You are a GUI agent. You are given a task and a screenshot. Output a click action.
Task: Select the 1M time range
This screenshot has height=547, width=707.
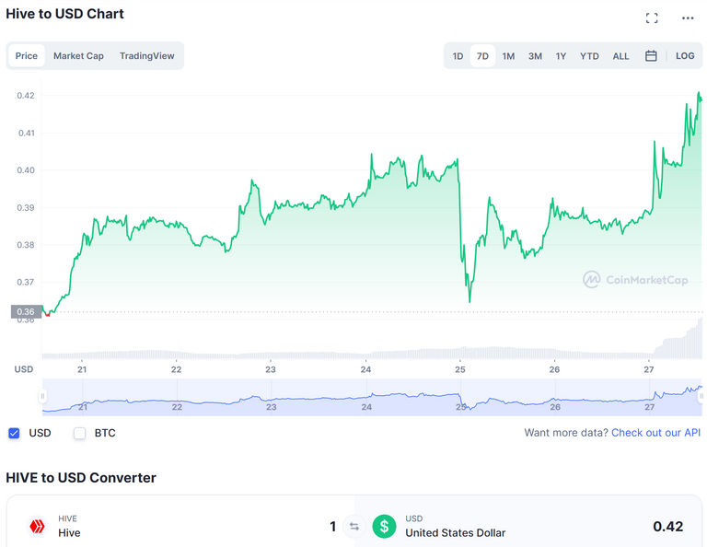coord(508,56)
